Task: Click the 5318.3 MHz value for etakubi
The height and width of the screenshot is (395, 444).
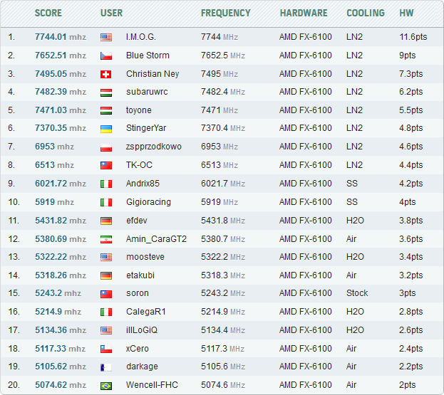Action: [x=223, y=275]
